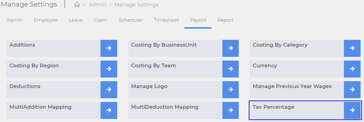This screenshot has height=122, width=364.
Task: Go to the Scheduler tab
Action: (x=131, y=20)
